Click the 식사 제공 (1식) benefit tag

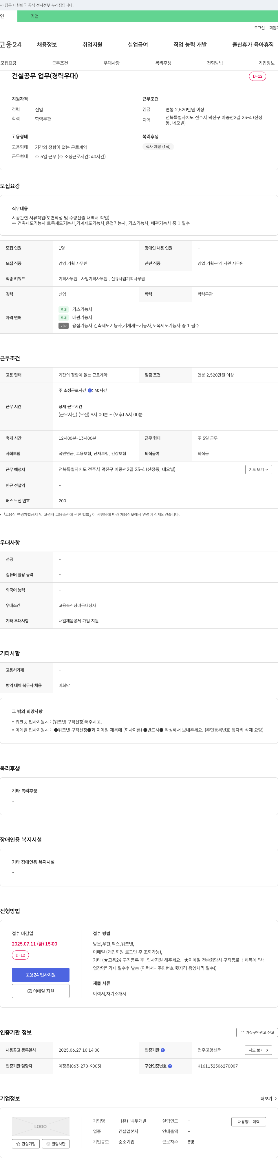coord(158,147)
